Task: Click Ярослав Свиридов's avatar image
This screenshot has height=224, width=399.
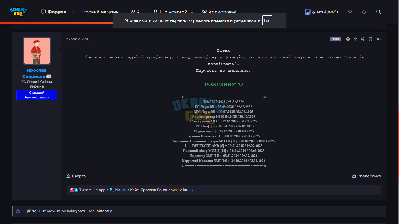Action: coord(37,51)
